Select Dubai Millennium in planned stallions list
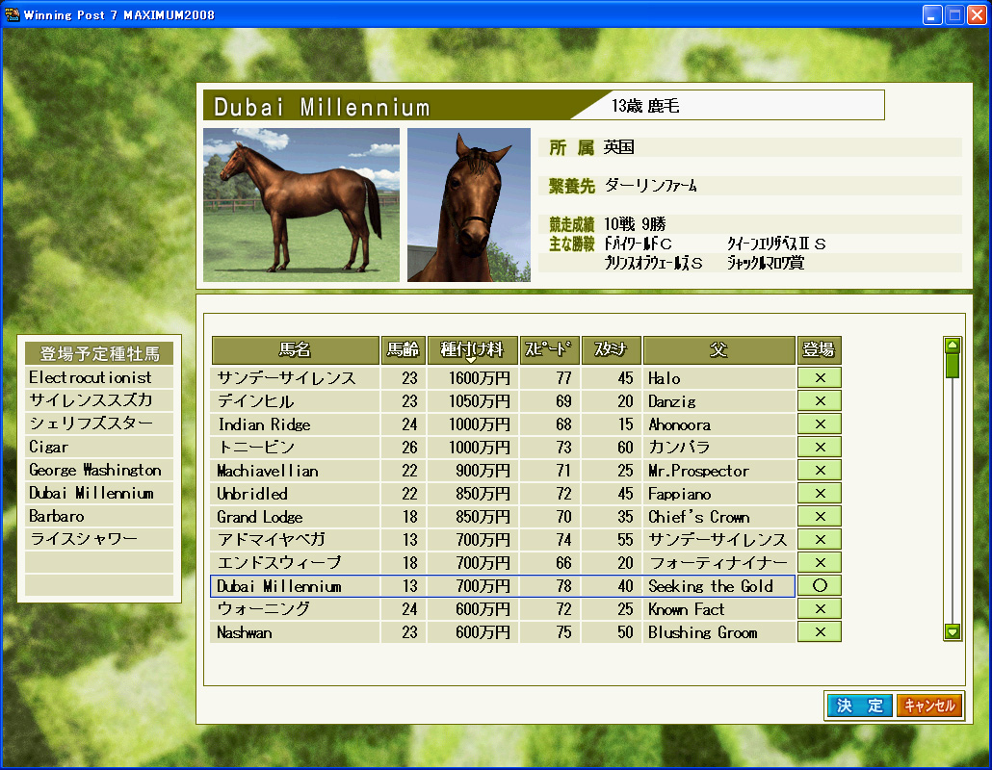 click(x=98, y=493)
